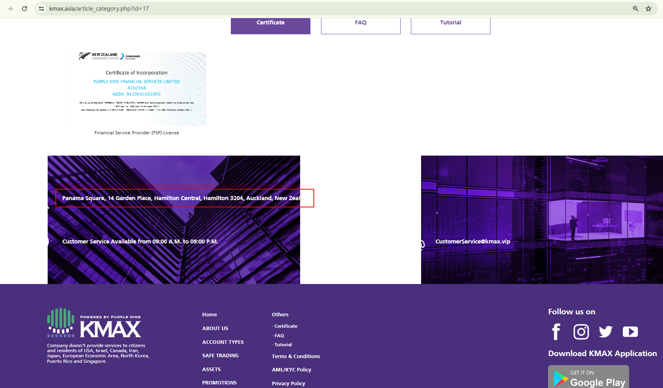Open the AML/KYC Policy link

(292, 370)
